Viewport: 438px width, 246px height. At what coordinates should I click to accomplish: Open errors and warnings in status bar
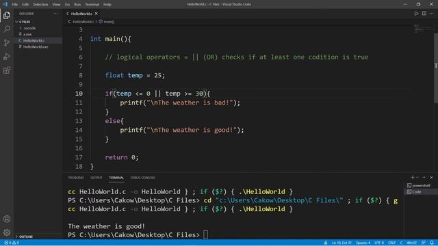12,243
